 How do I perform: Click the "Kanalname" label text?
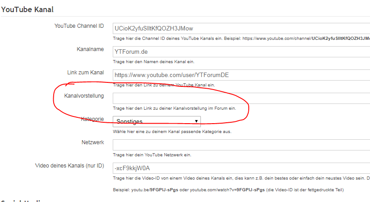tap(90, 49)
